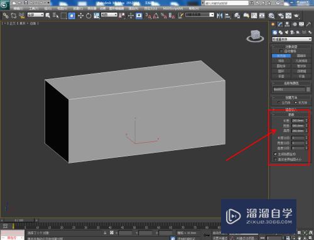Toggle Window/Crossing selection mode

72,16
